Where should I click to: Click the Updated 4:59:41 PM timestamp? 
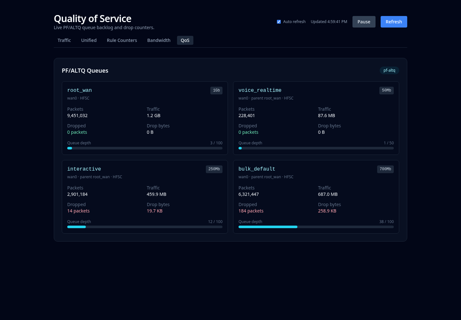(329, 22)
